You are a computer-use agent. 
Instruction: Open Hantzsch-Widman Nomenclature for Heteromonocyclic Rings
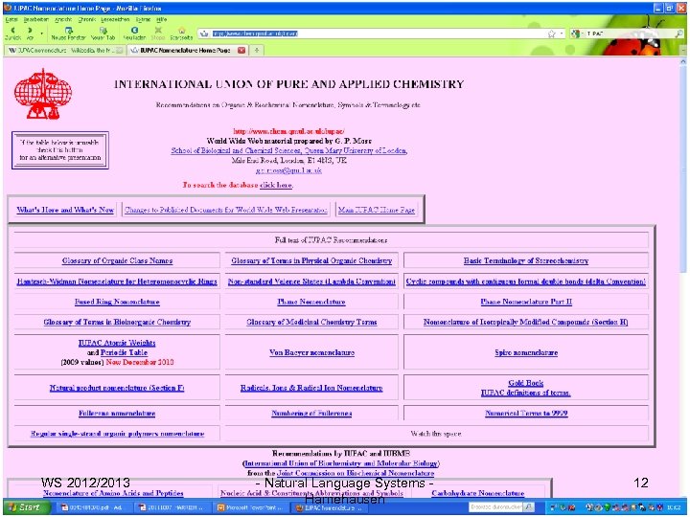[x=117, y=281]
